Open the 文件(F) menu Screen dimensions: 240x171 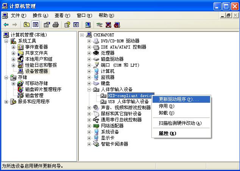pos(19,16)
